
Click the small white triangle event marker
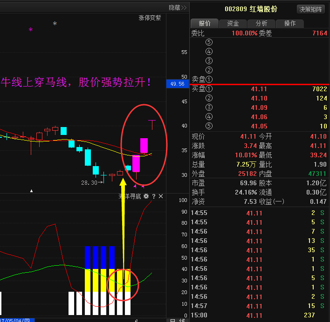31,191
